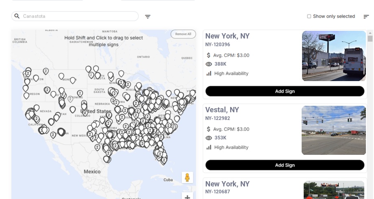Type in the Canastota search field
Screen dimensions: 374x199
(x=77, y=16)
